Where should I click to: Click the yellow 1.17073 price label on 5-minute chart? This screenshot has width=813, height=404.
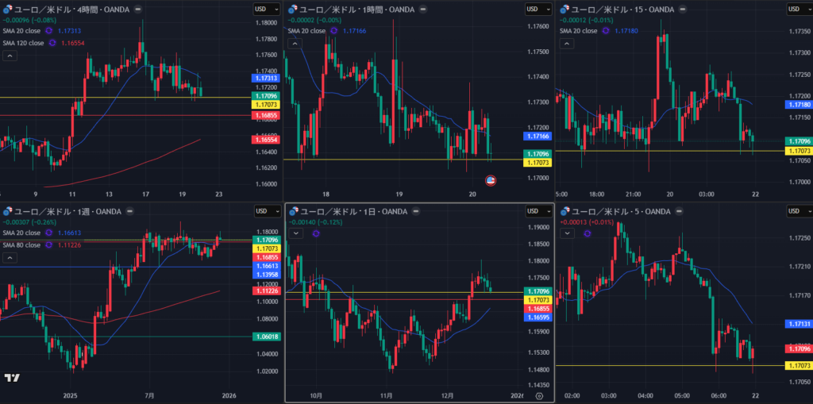797,365
